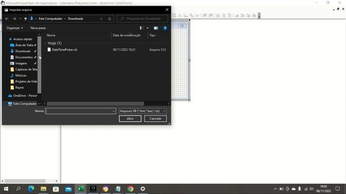The height and width of the screenshot is (194, 346).
Task: Close the Importar arquivo dialog
Action: pyautogui.click(x=167, y=10)
